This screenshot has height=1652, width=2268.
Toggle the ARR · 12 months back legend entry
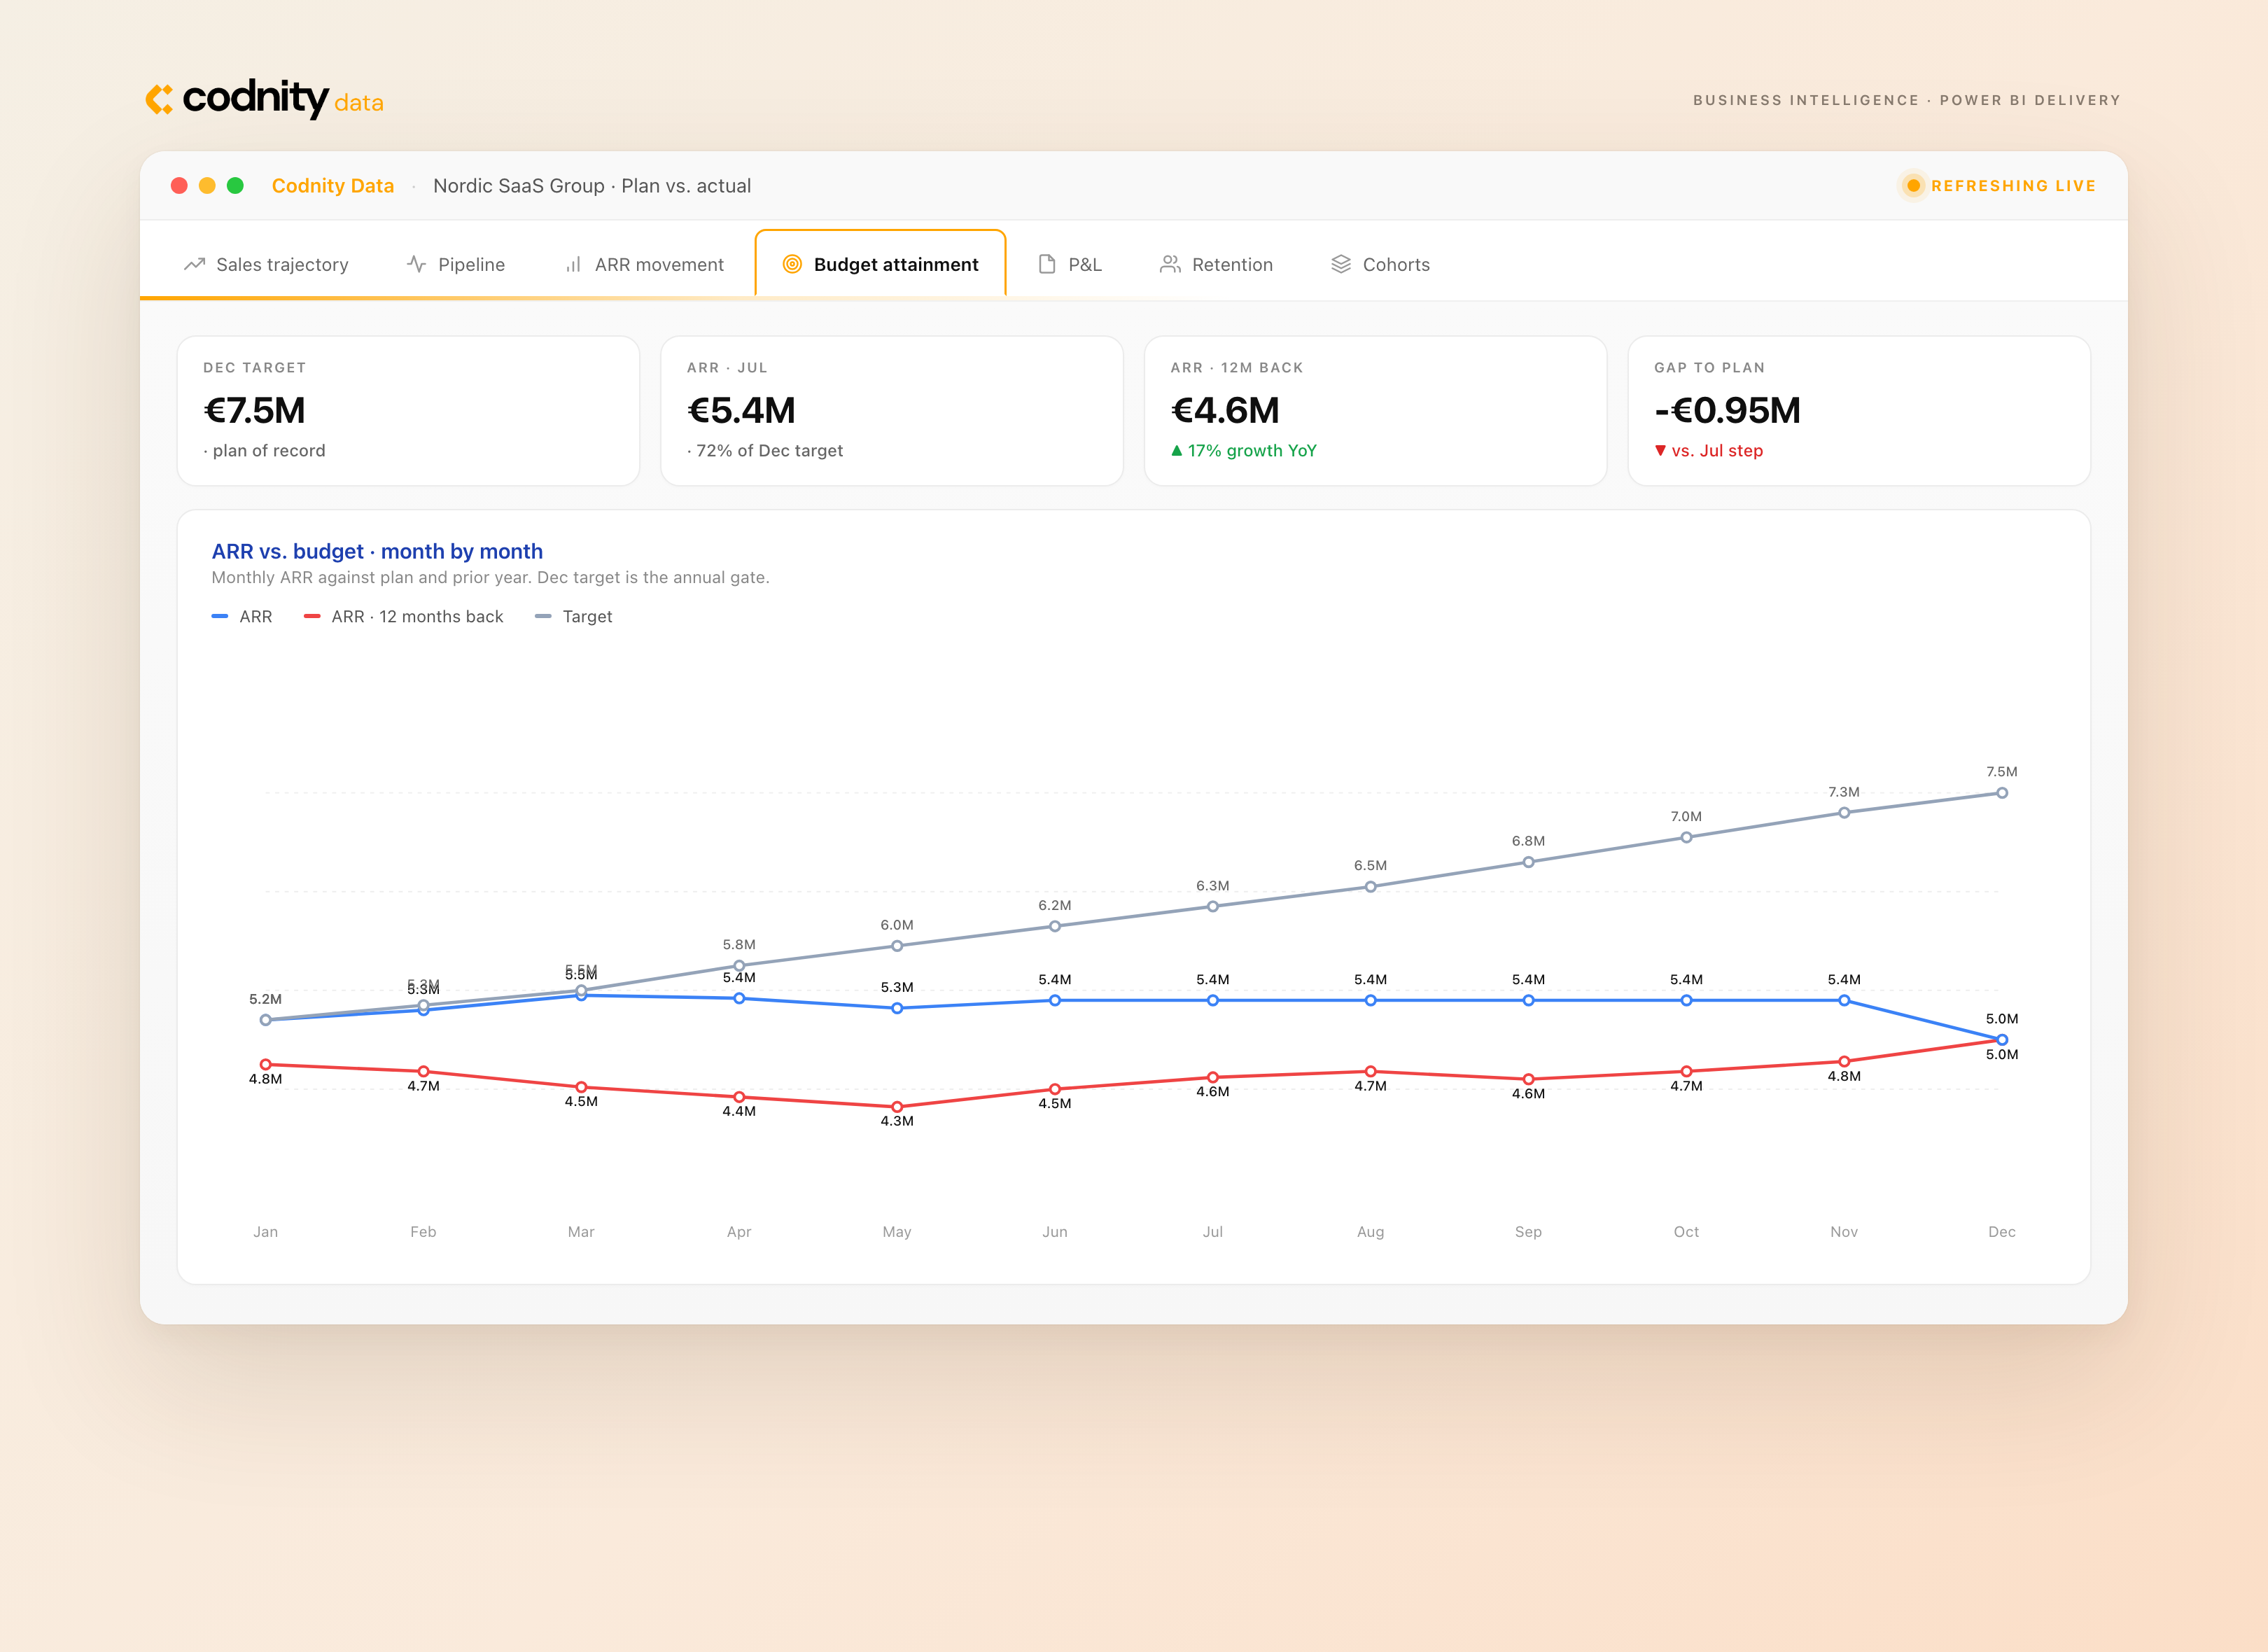(x=404, y=617)
